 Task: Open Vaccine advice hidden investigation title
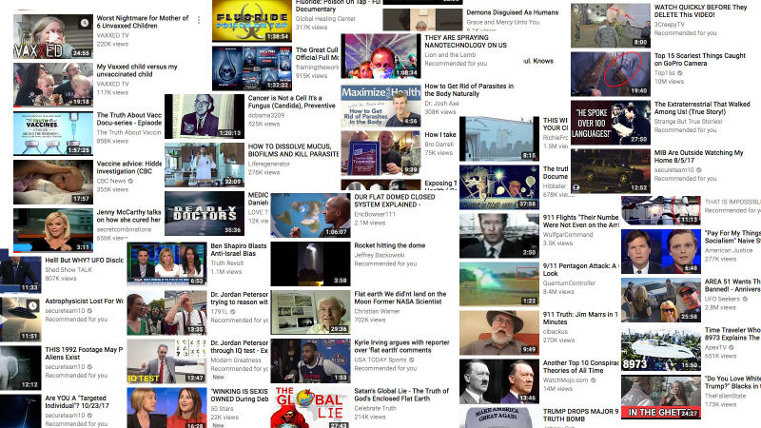point(129,167)
